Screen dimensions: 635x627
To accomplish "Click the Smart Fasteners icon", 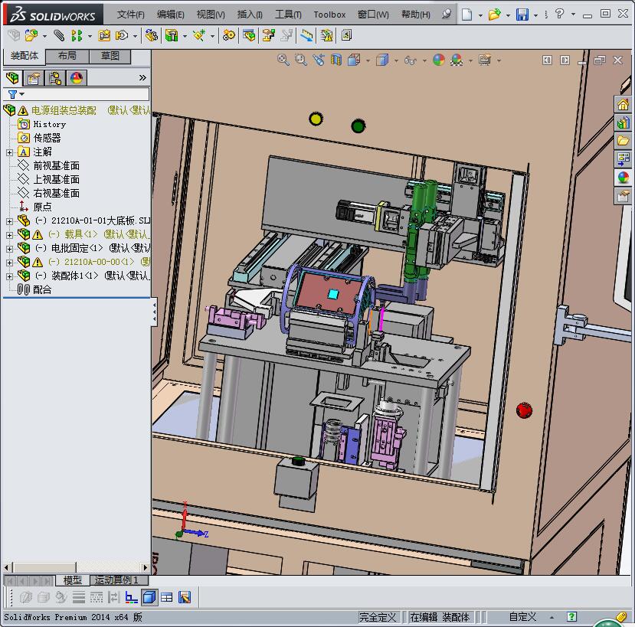I will (104, 36).
